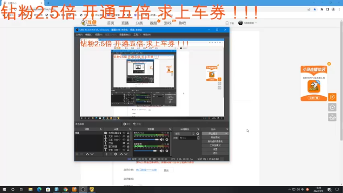Toggle the eye for the window capture source
Viewport: 343px width, 193px height.
point(124,146)
